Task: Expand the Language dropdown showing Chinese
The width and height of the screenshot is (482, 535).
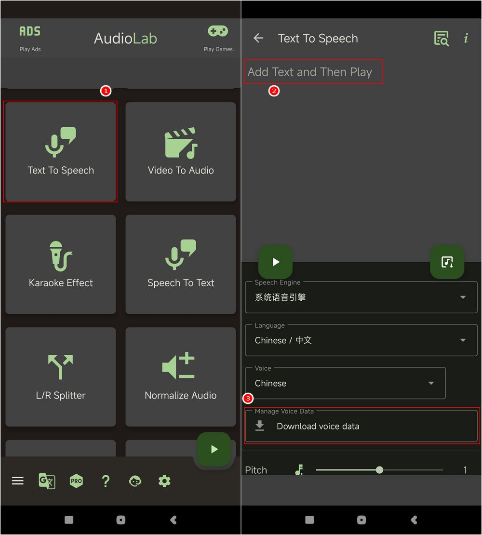Action: pyautogui.click(x=361, y=340)
